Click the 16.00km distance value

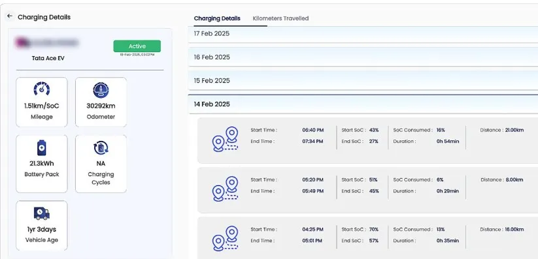point(514,229)
